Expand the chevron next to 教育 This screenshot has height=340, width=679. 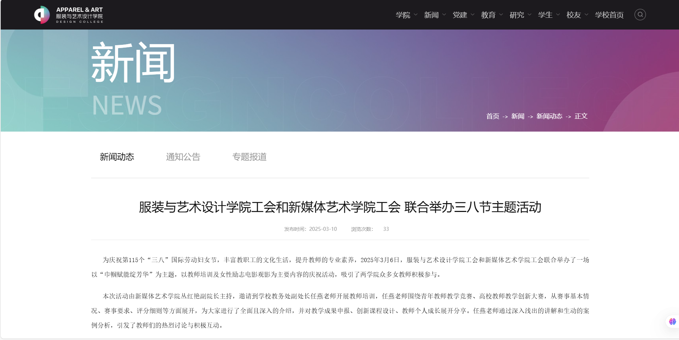[x=501, y=15]
